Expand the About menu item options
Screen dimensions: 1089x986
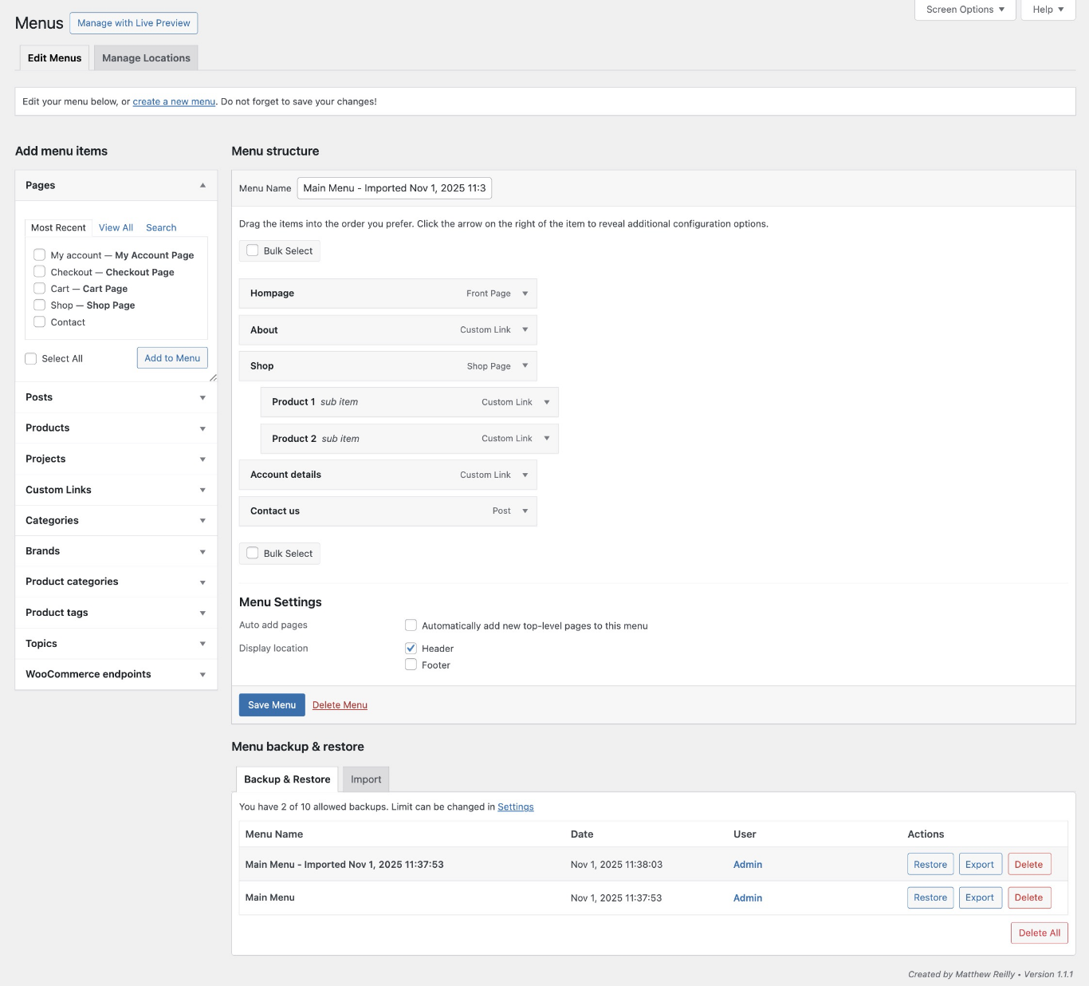[x=525, y=329]
